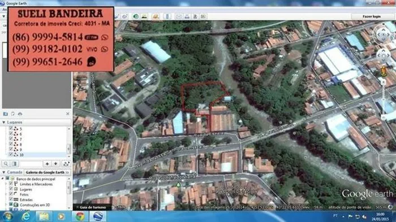Viewport: 396px width, 222px height.
Task: Click the move joystick navigation control
Action: coord(384,55)
